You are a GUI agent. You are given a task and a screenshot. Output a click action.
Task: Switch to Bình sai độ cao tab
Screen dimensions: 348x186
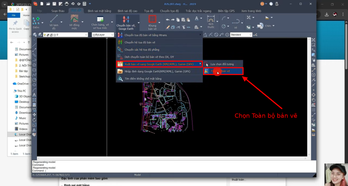pos(127,11)
